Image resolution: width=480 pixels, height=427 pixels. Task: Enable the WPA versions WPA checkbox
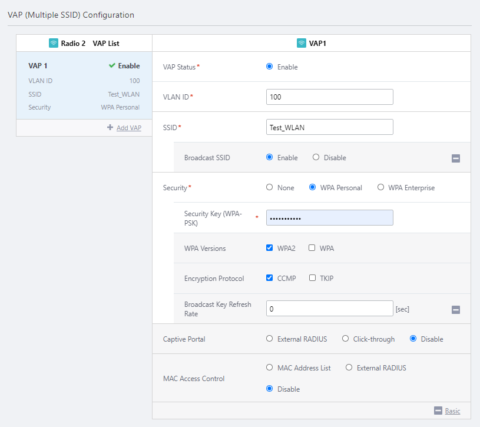(x=312, y=248)
